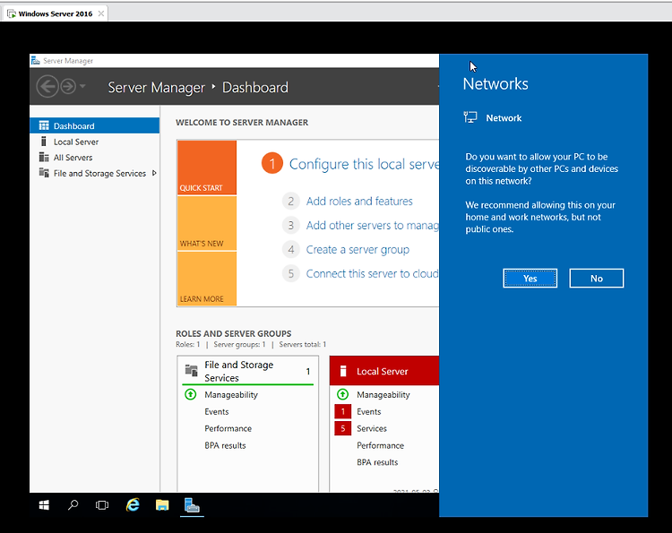Click the File and Storage Services sidebar icon
Image resolution: width=672 pixels, height=533 pixels.
(44, 173)
